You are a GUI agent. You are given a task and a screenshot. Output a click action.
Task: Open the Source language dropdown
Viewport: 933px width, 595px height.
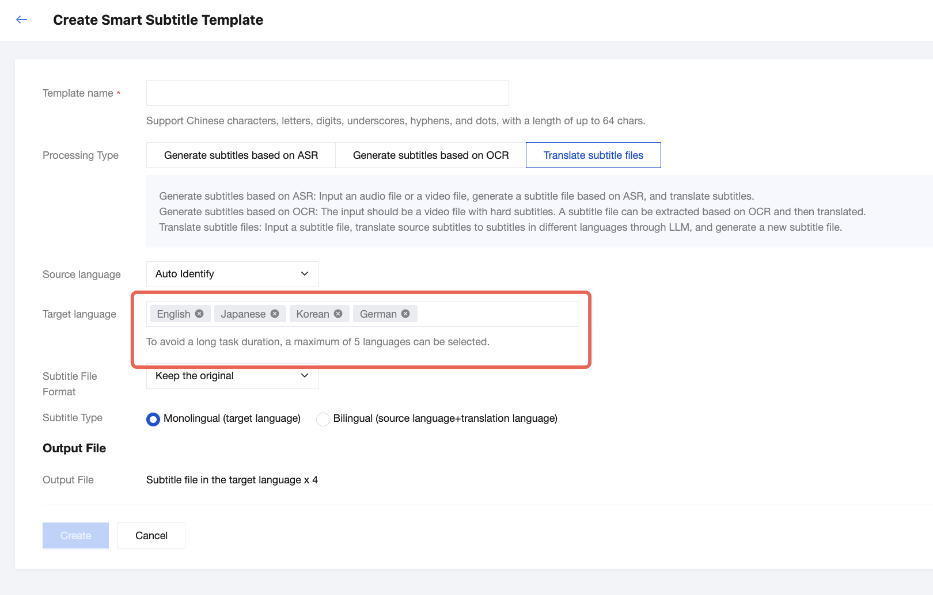pyautogui.click(x=232, y=274)
